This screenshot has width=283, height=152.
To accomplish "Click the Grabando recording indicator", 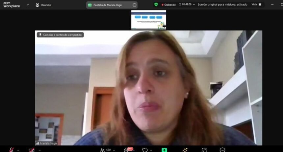I will pyautogui.click(x=168, y=5).
